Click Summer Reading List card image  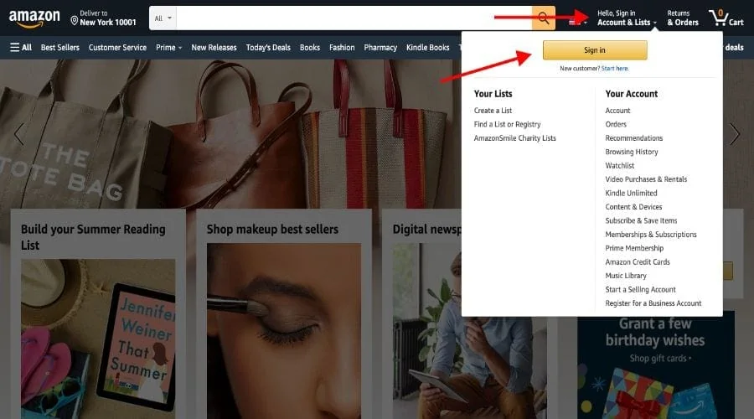pos(98,339)
